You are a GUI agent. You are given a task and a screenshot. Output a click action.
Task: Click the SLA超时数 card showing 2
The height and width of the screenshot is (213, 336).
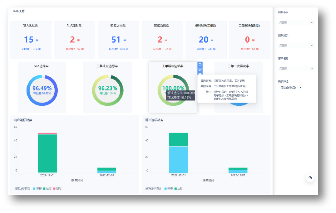tap(74, 40)
